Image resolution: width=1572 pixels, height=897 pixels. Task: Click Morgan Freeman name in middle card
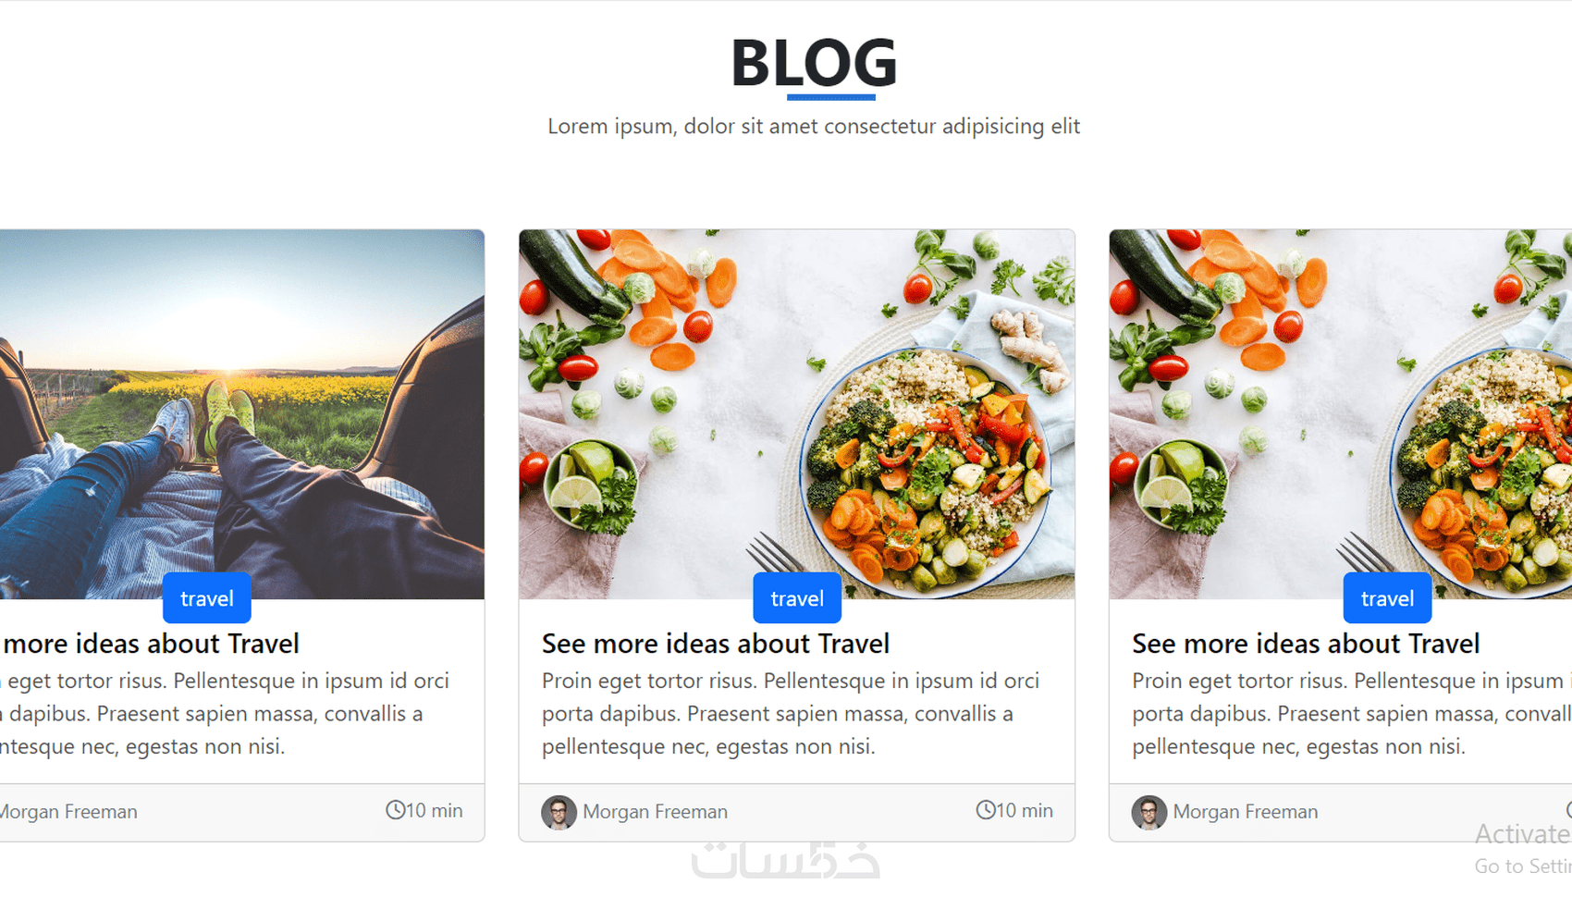pos(655,812)
